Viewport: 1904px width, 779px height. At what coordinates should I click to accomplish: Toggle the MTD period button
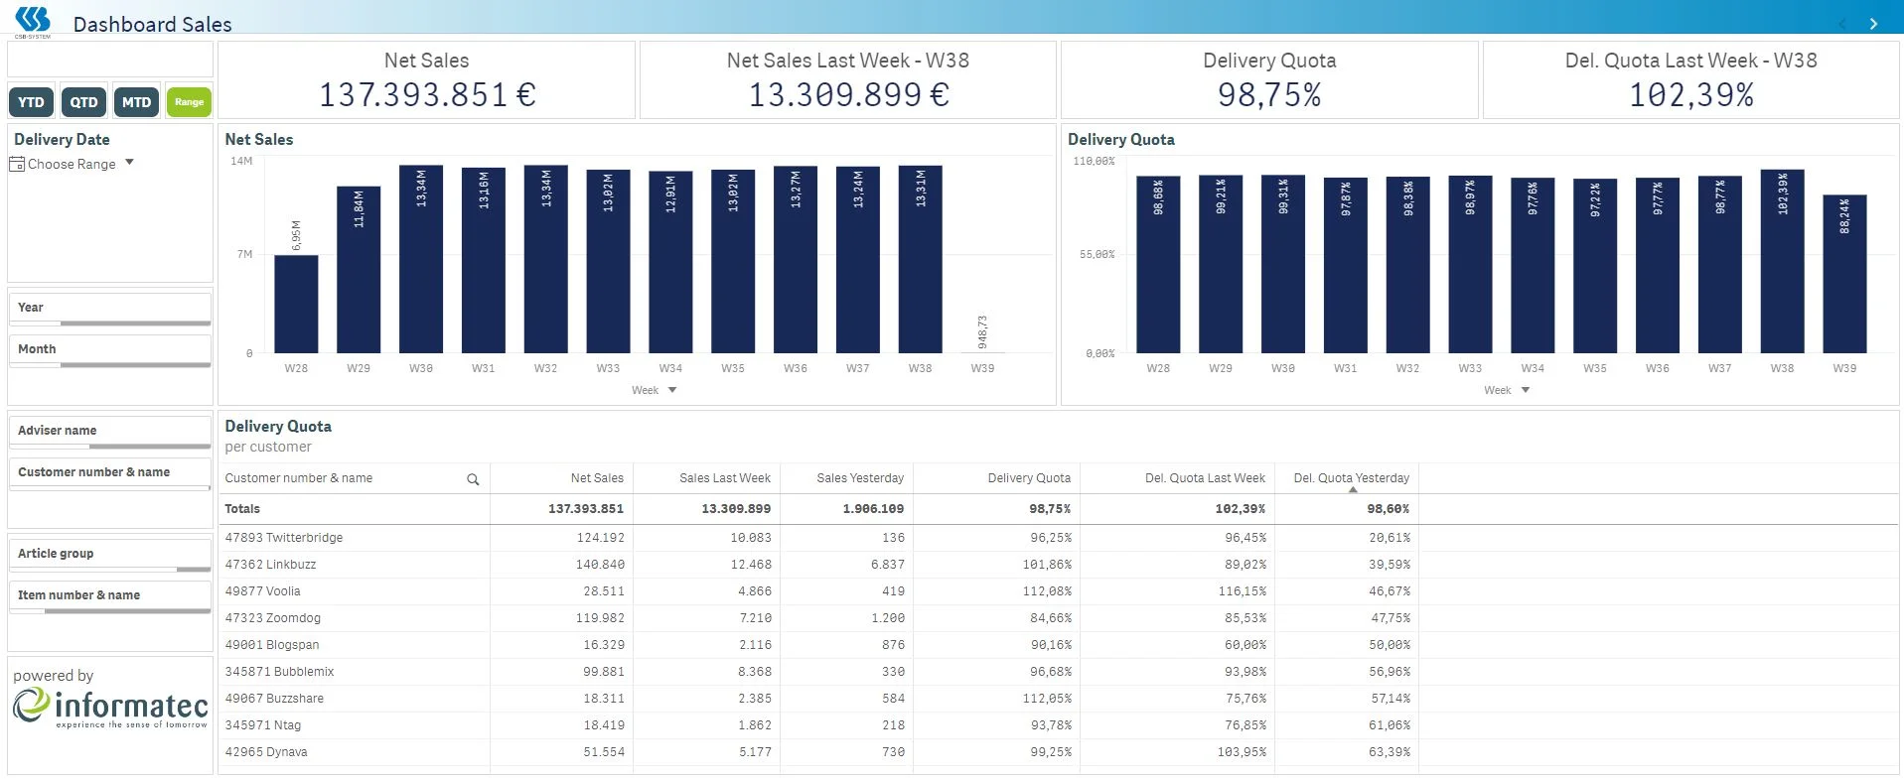click(136, 102)
